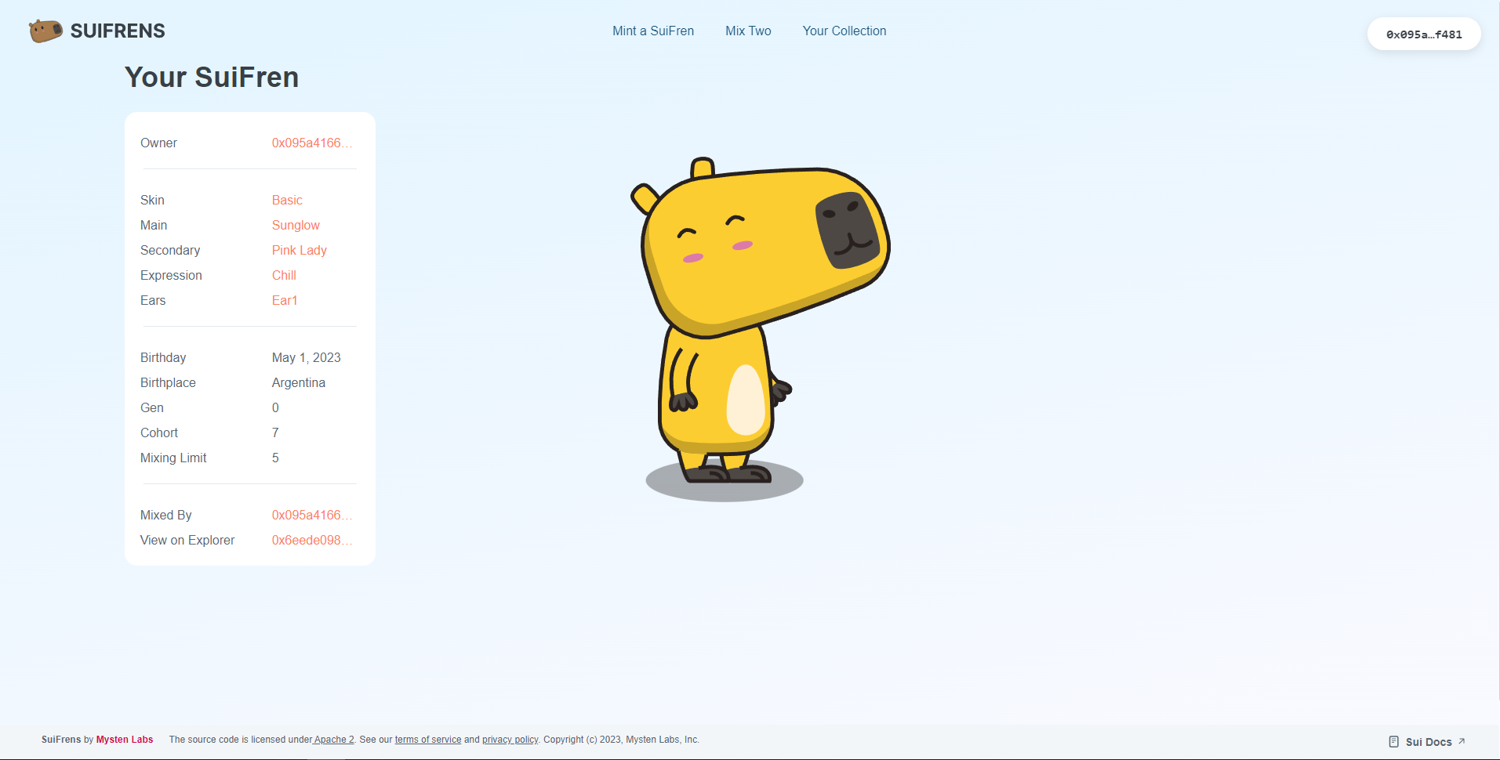This screenshot has height=760, width=1500.
Task: Visit the Mysten Labs footer link
Action: click(x=125, y=740)
